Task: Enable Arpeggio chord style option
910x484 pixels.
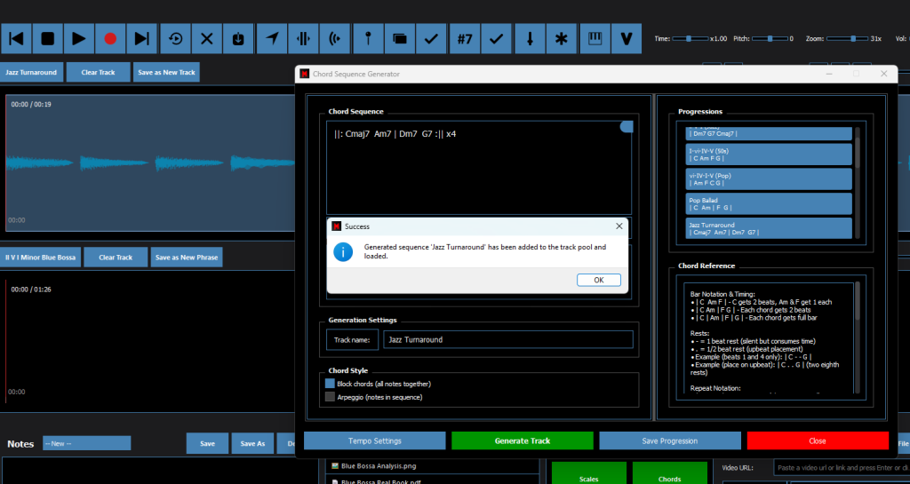Action: 331,397
